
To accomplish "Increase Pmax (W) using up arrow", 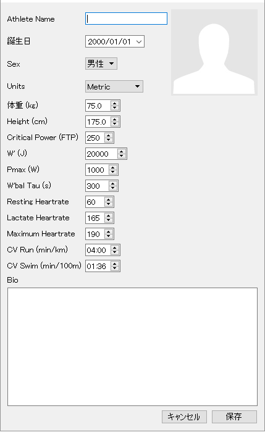I will tap(113, 167).
